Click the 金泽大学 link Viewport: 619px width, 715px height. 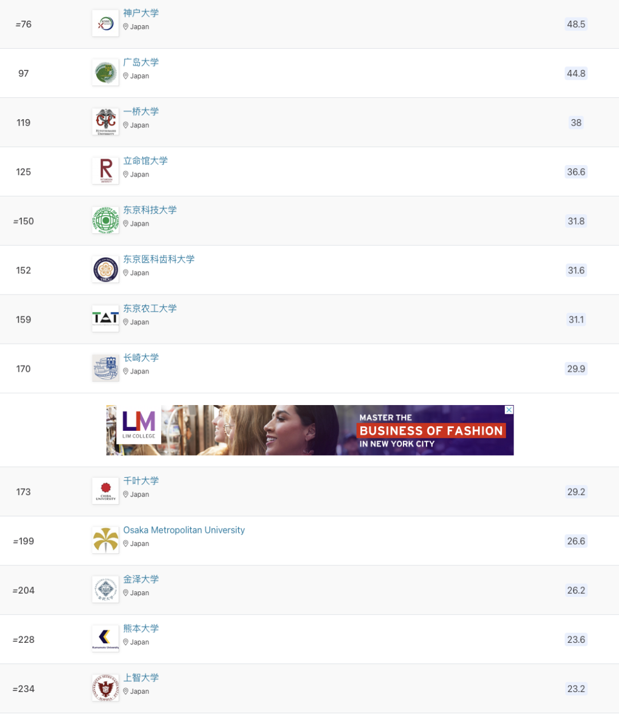[141, 580]
